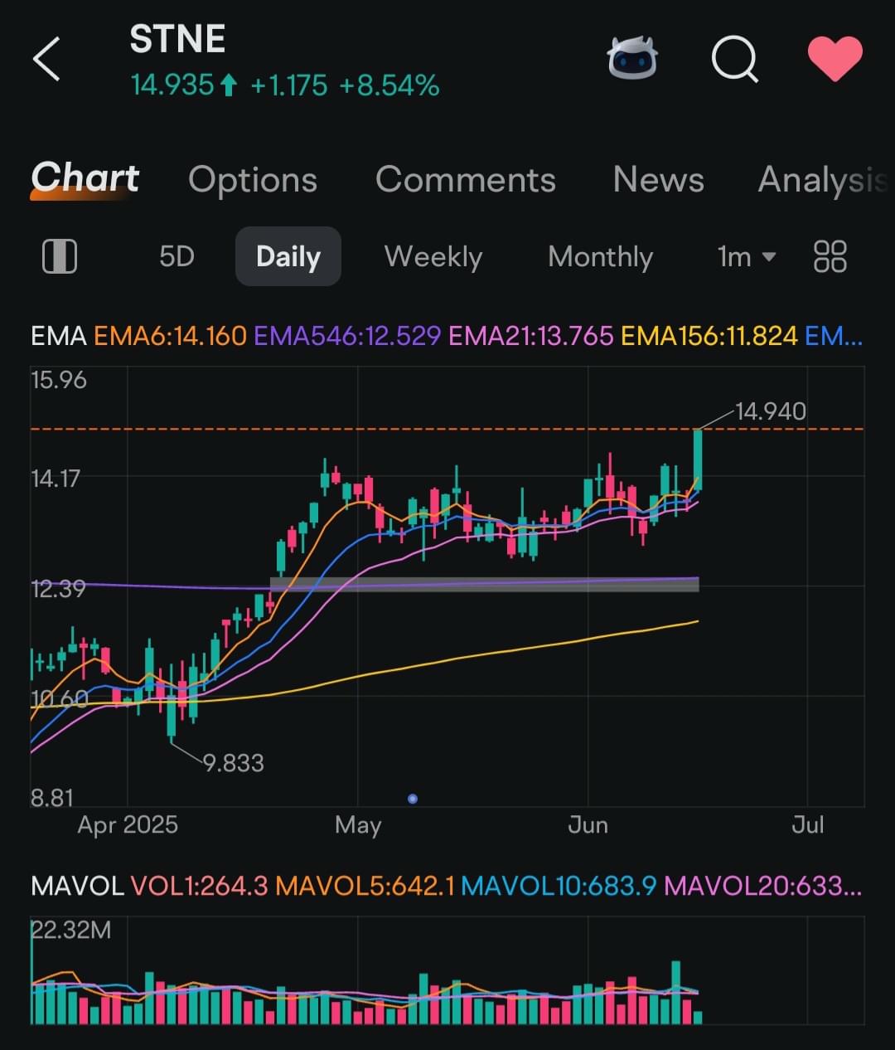
Task: Tap the MAVOL20 value
Action: tap(762, 886)
